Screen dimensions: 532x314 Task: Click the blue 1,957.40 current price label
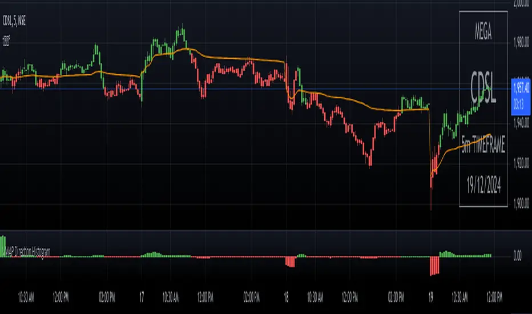tap(521, 96)
